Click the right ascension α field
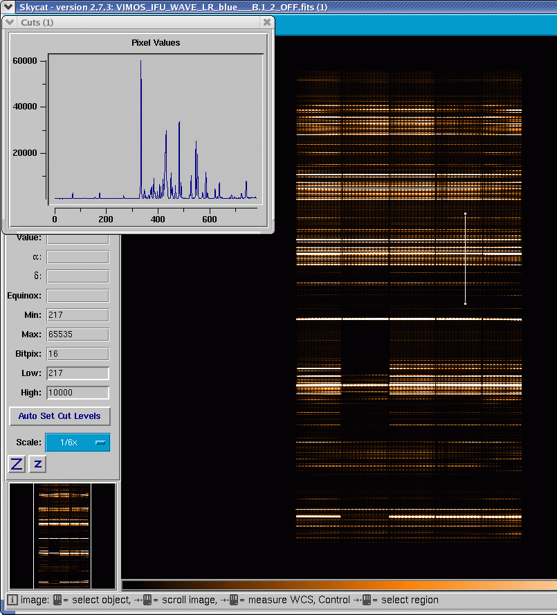The height and width of the screenshot is (615, 557). (77, 257)
